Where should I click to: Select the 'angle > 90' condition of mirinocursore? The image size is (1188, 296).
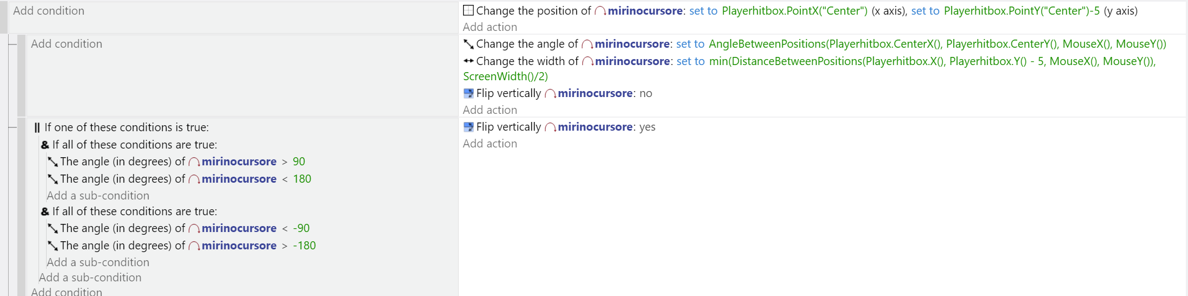176,162
